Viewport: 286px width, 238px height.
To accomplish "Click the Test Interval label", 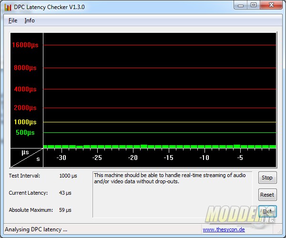I will [24, 176].
